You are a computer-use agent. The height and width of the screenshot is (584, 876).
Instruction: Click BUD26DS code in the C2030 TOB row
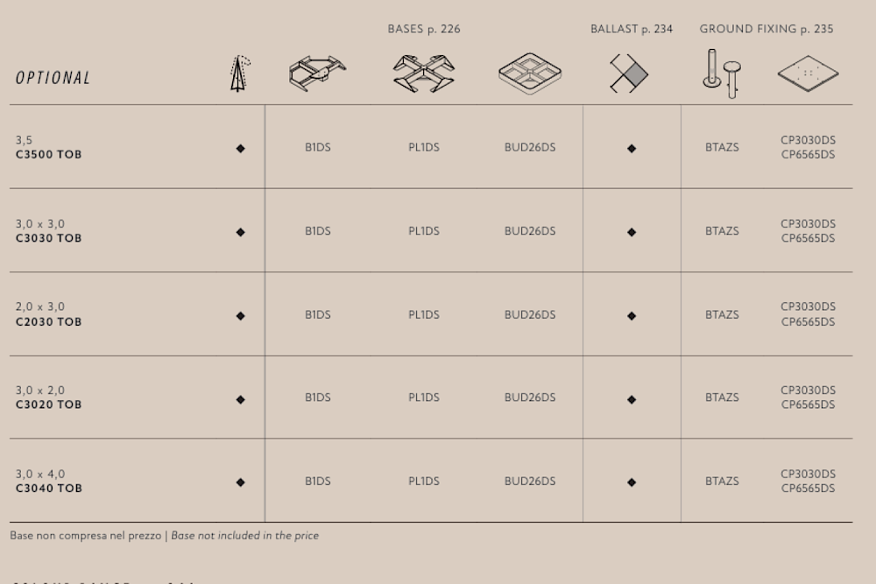[530, 315]
